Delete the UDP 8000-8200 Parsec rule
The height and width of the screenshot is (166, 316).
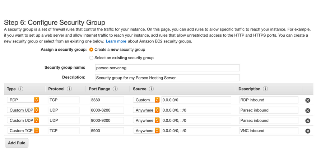click(x=308, y=110)
